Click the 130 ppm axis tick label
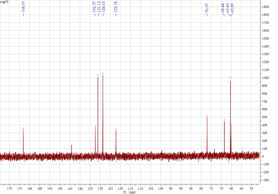This screenshot has width=278, height=194. point(100,189)
